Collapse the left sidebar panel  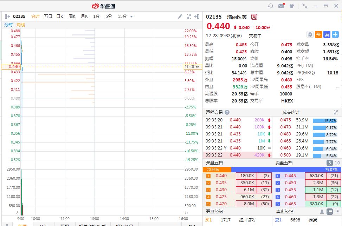tap(7, 16)
